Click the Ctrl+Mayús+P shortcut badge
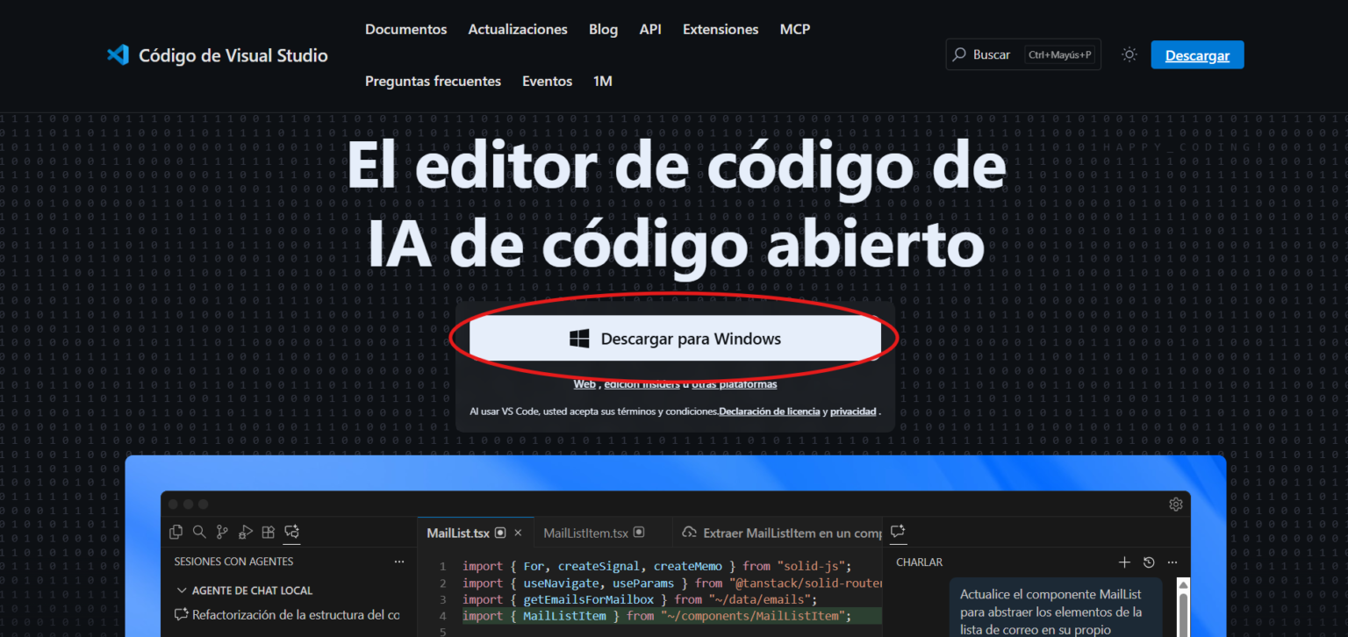Image resolution: width=1348 pixels, height=637 pixels. 1061,54
